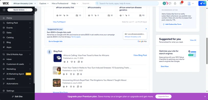This screenshot has width=208, height=100.
Task: Click views icon on Visa-Free Travel post
Action: click(65, 62)
